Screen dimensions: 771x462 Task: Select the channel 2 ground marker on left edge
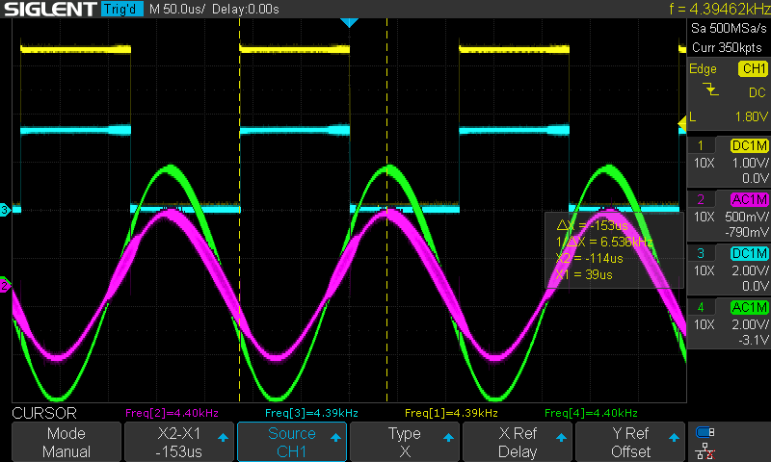point(5,285)
